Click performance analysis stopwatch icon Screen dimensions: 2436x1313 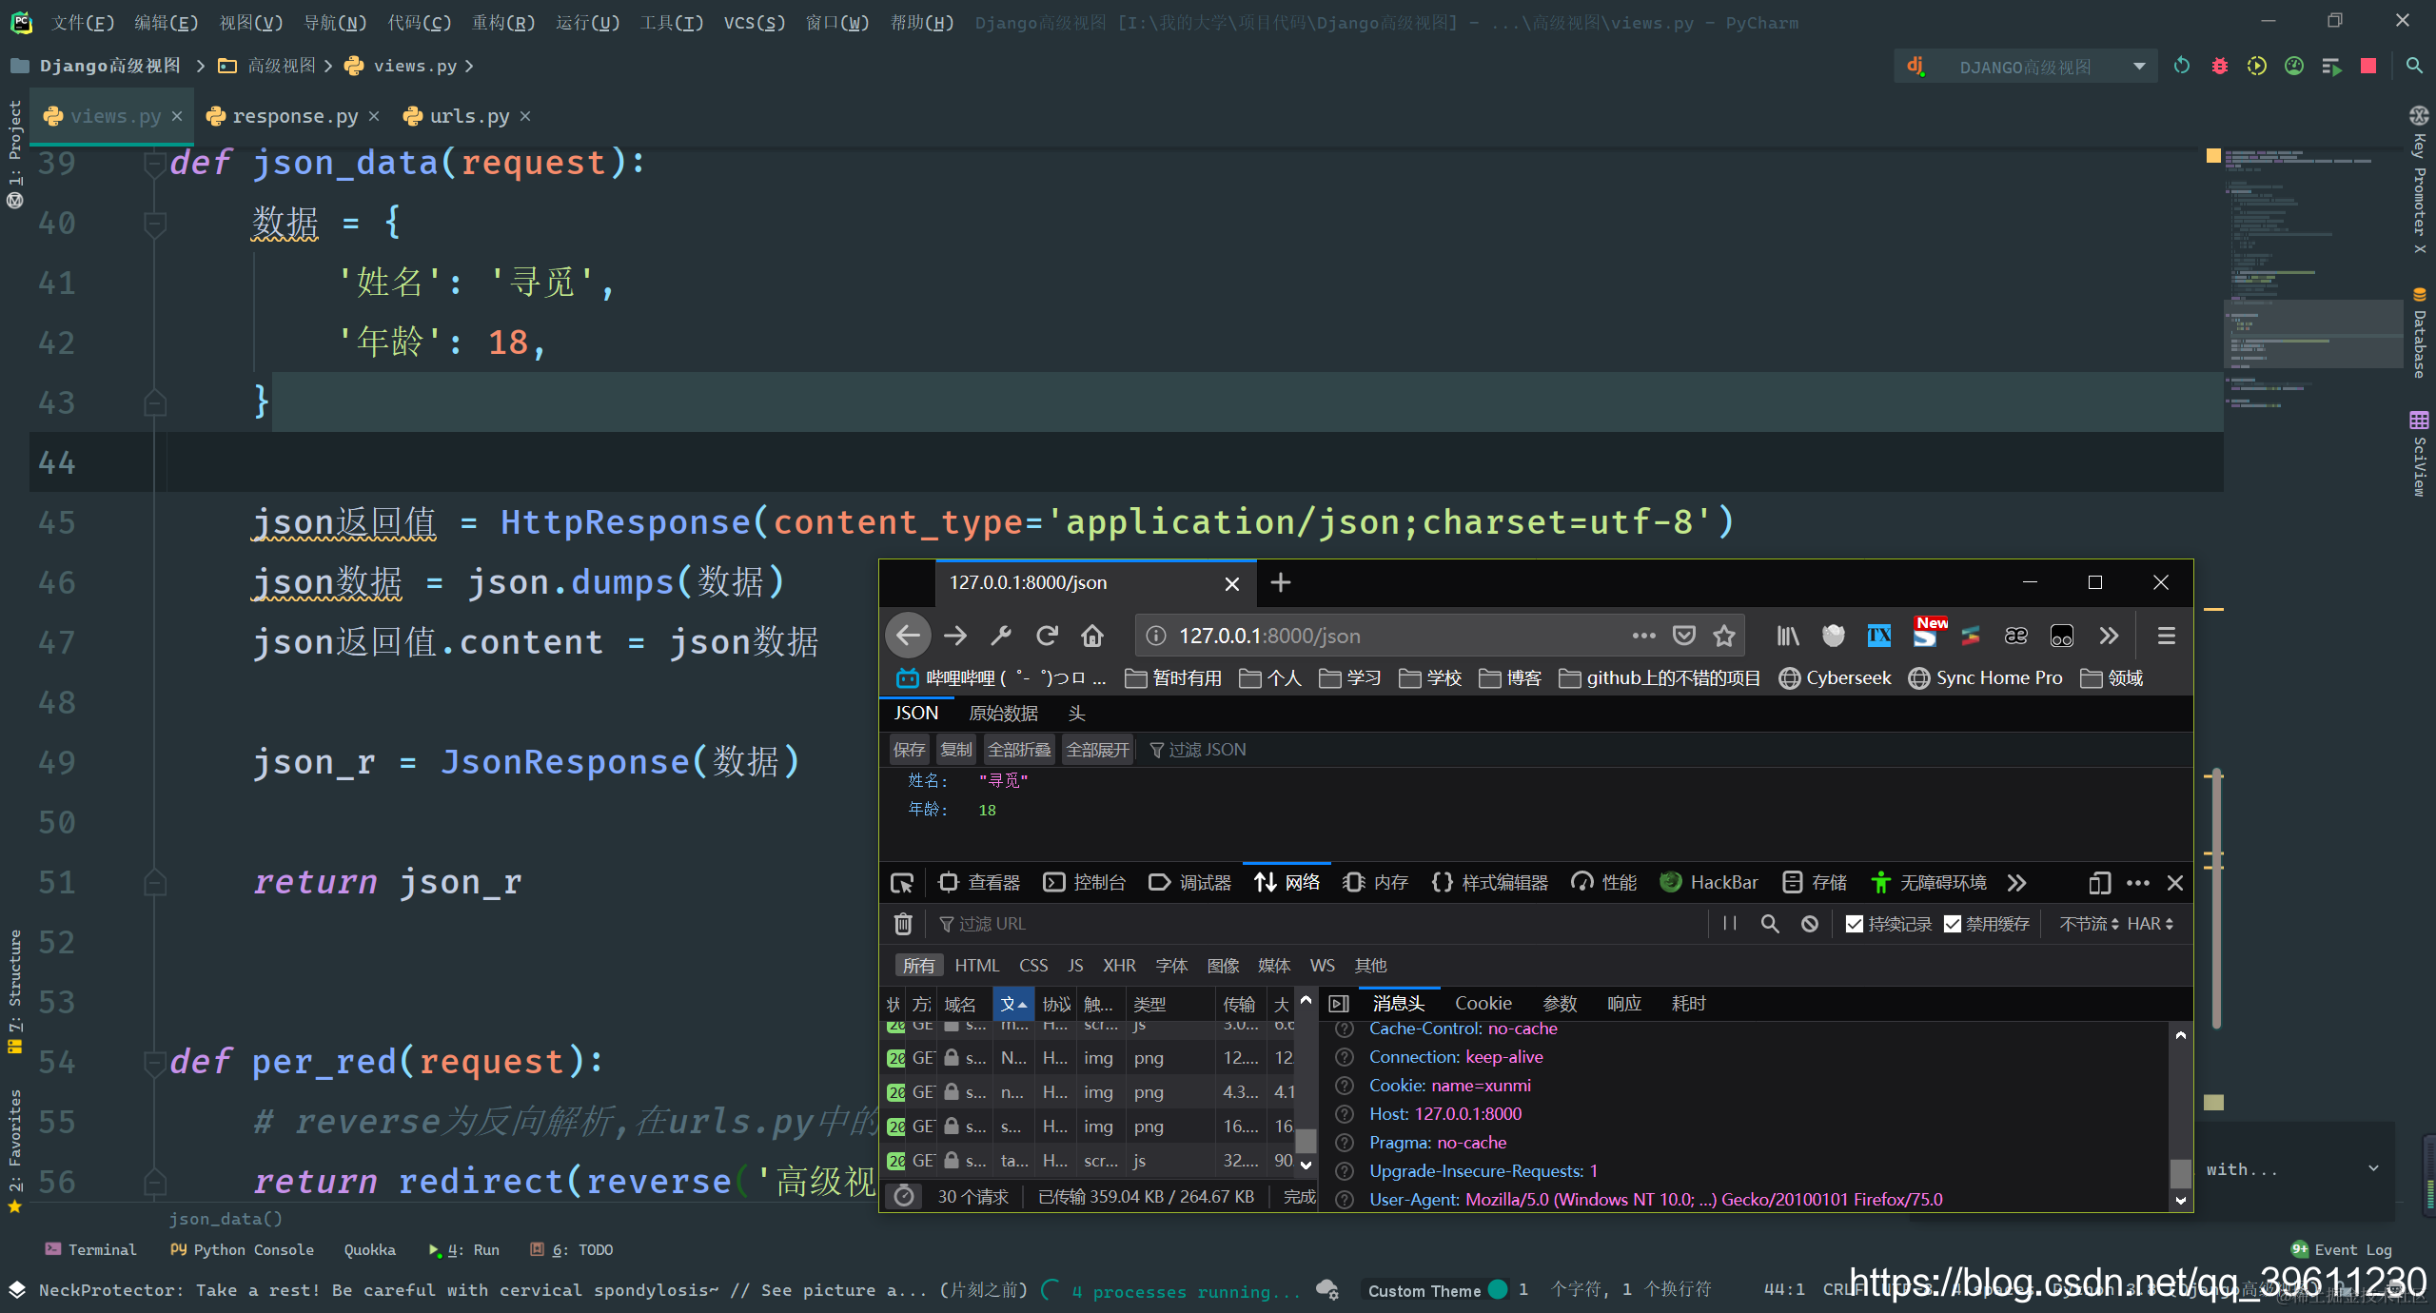tap(905, 1196)
